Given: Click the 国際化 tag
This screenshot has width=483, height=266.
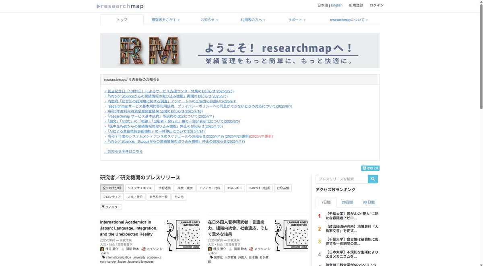Looking at the screenshot, I should 218,258.
